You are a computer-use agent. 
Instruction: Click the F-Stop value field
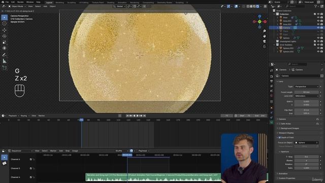coord(307,157)
